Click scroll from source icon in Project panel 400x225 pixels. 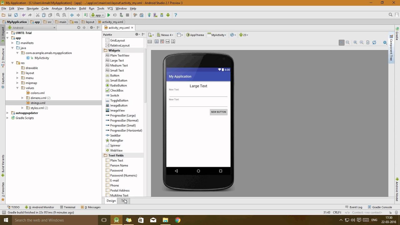point(79,27)
